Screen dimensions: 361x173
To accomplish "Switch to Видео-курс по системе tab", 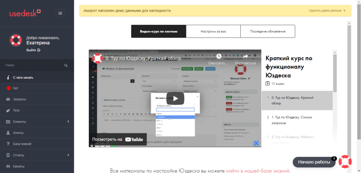I will tap(159, 31).
